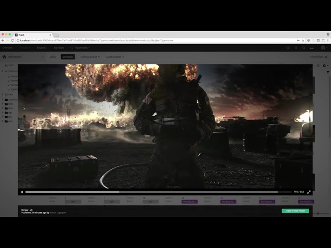Click the Homefront home icon
This screenshot has height=248, width=331.
(4, 57)
